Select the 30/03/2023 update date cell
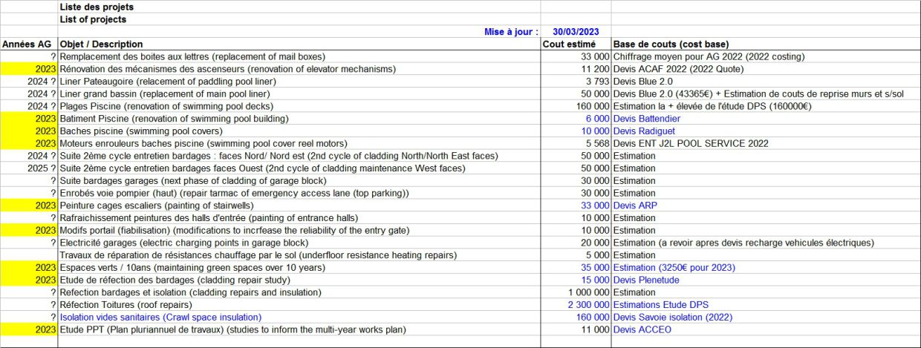 [x=575, y=32]
